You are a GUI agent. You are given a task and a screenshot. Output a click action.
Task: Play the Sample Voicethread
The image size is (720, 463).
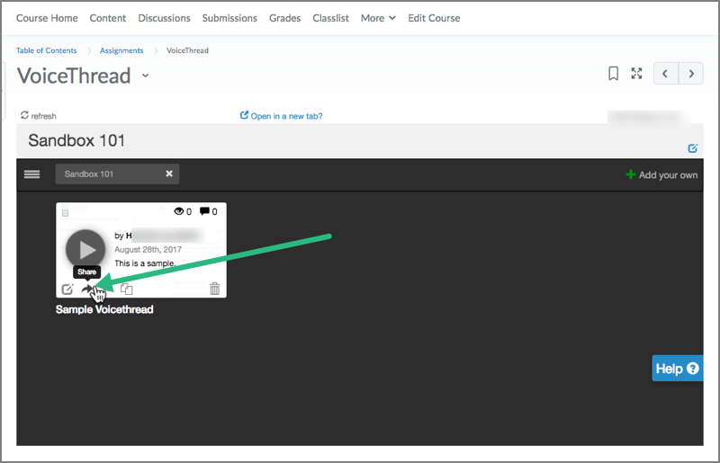tap(85, 250)
